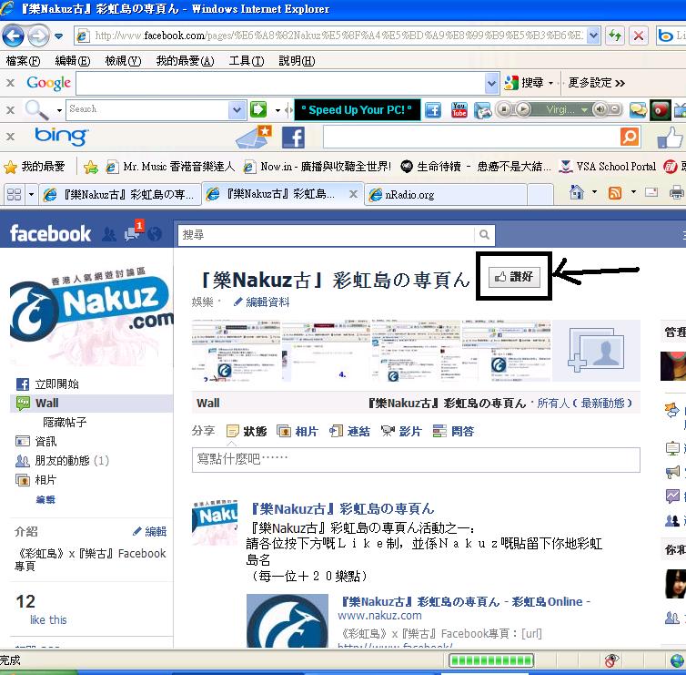Expand the tab list dropdown arrow
The height and width of the screenshot is (675, 686).
click(32, 194)
